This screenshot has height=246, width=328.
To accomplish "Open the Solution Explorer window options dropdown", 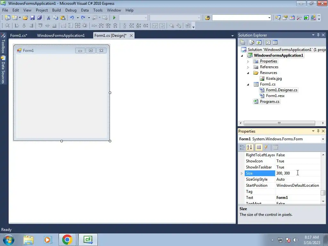I will [x=313, y=35].
